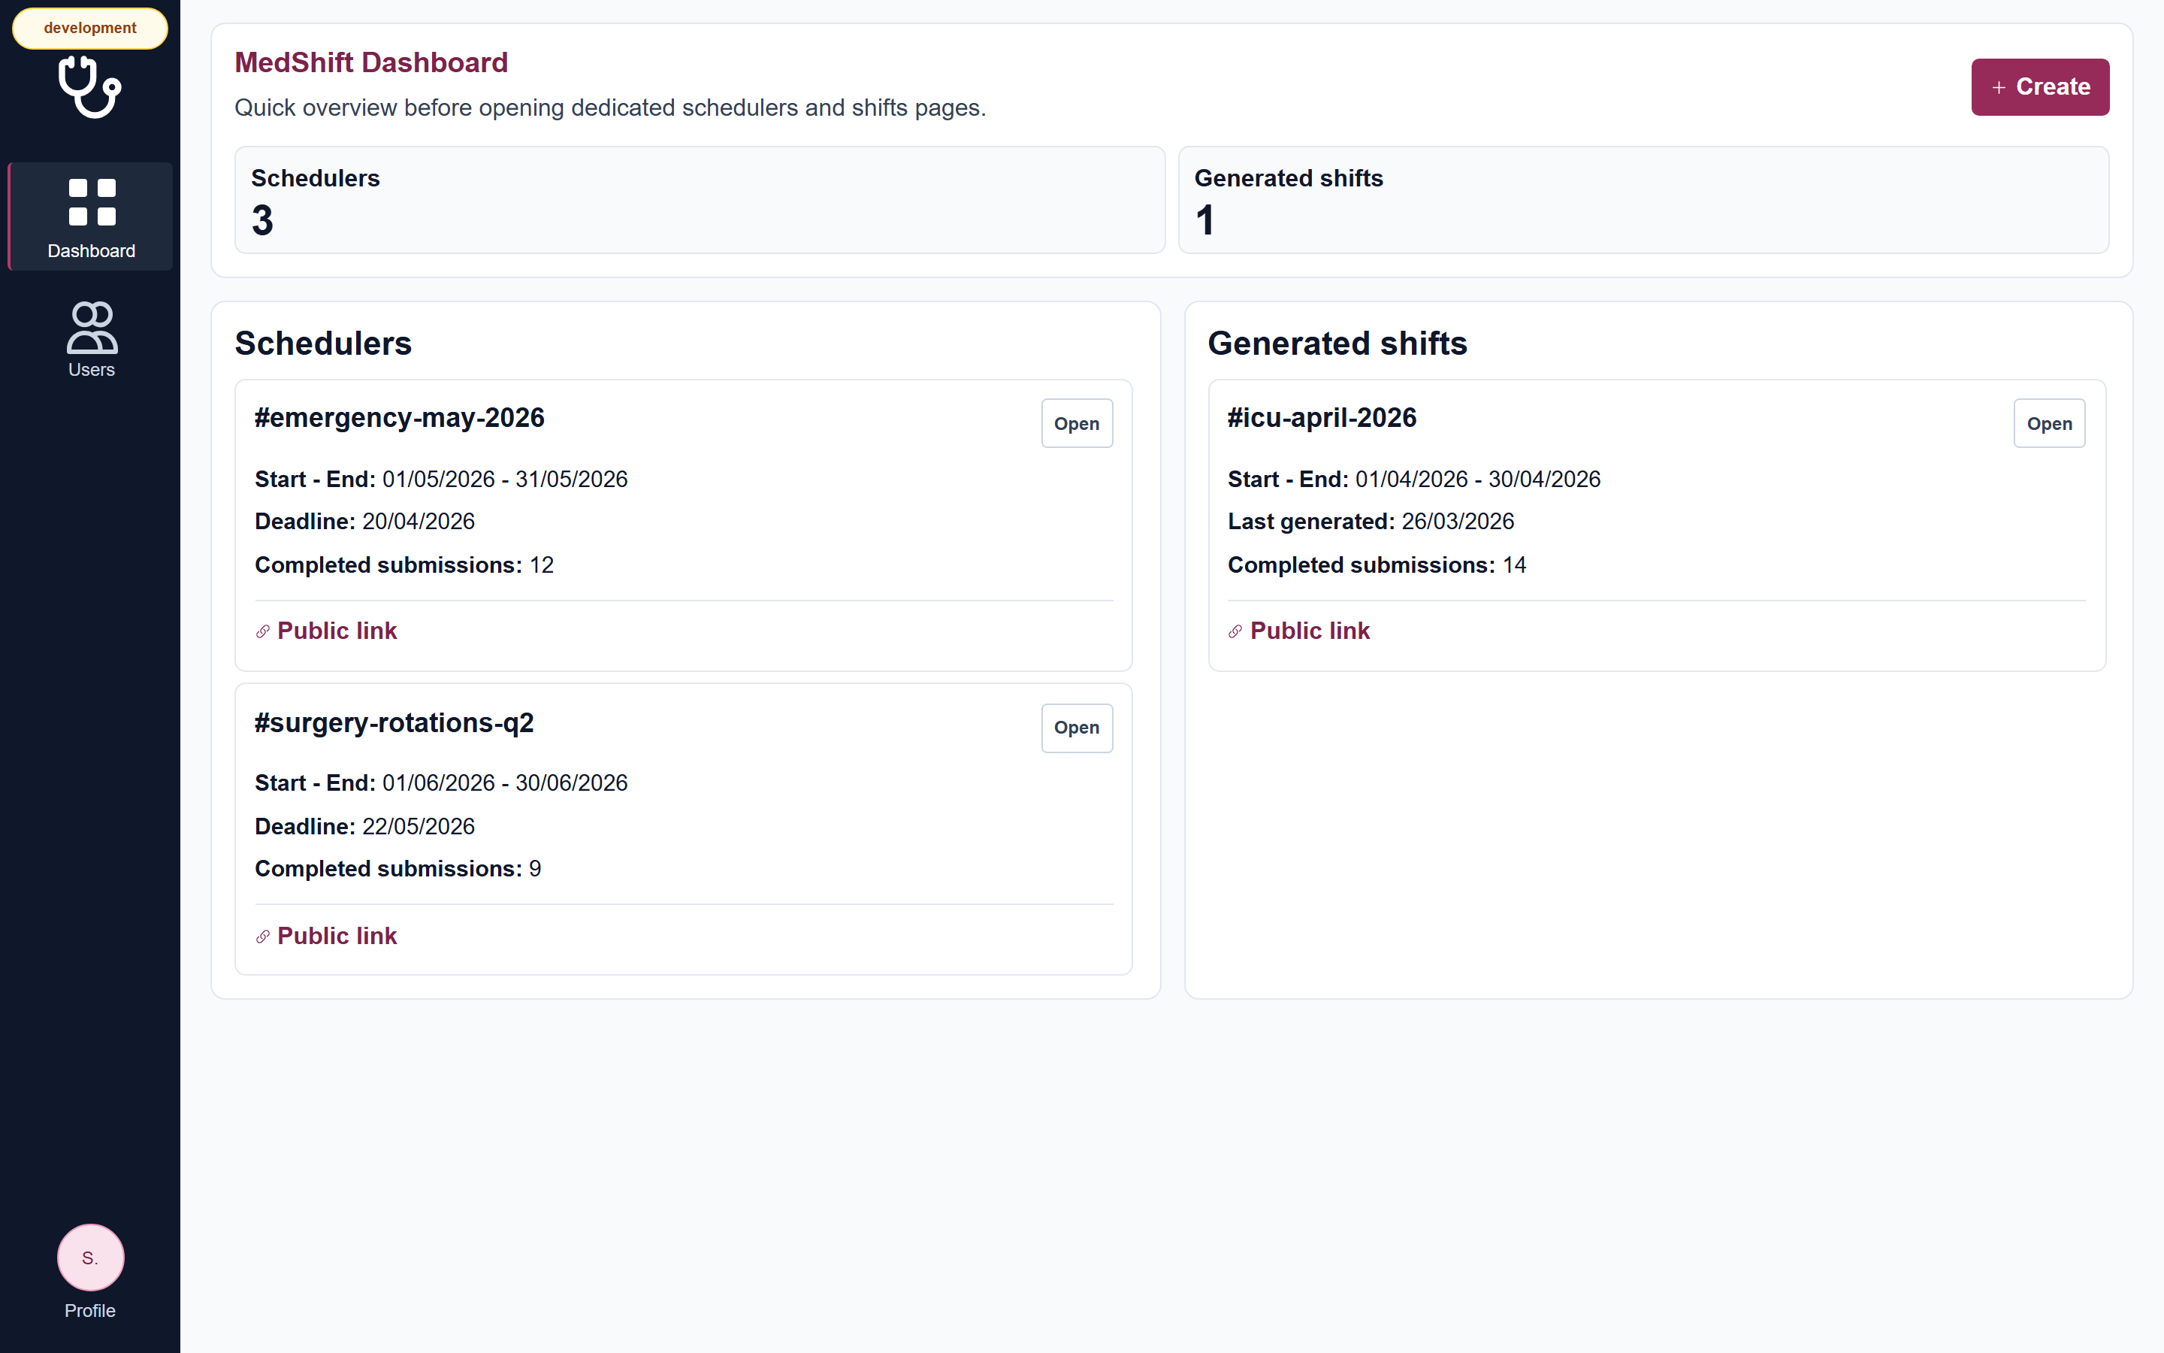Image resolution: width=2164 pixels, height=1353 pixels.
Task: Click 'Completed submissions: 14' text
Action: 1377,565
